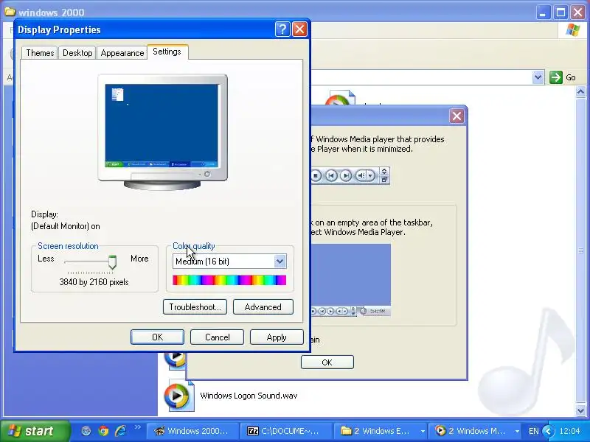This screenshot has height=442, width=590.
Task: Open the volume arrow beside the speaker icon
Action: (371, 175)
